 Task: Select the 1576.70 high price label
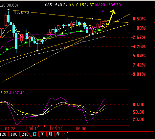(21, 13)
